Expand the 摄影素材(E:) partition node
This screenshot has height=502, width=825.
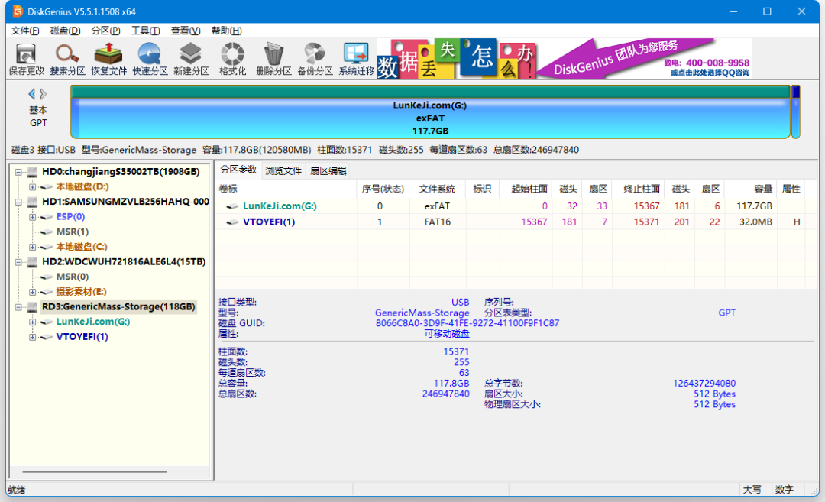click(x=33, y=292)
